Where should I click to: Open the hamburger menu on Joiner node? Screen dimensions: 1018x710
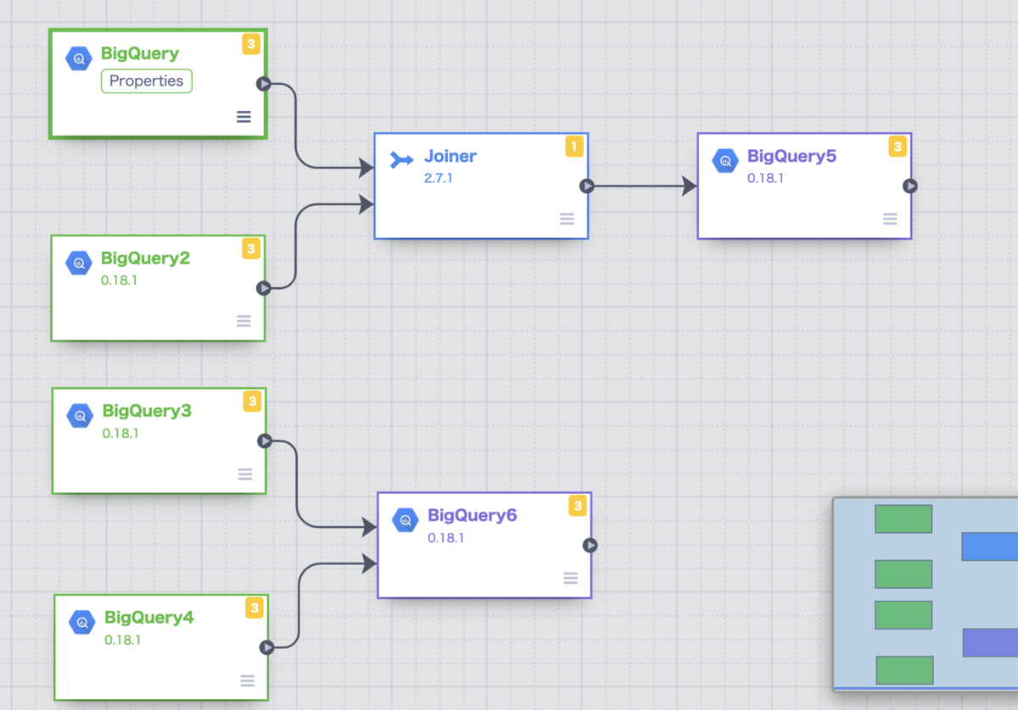(x=567, y=219)
